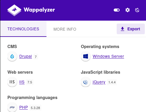Click the CMS category heading
This screenshot has width=146, height=112.
(x=12, y=47)
